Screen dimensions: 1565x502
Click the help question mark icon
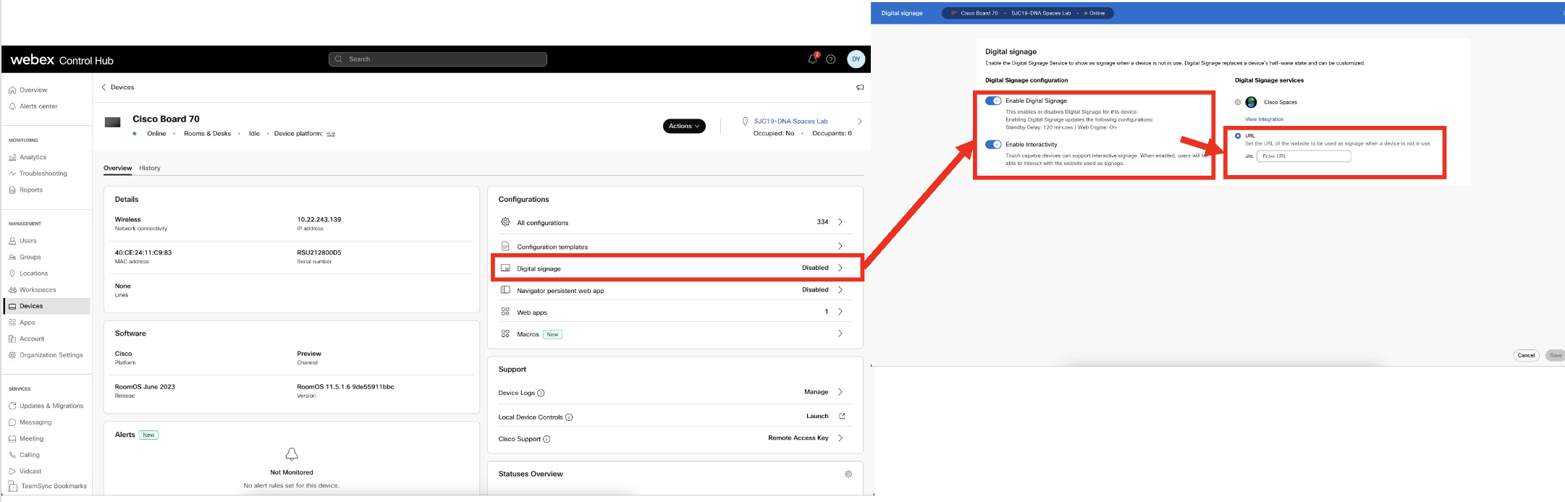point(831,59)
